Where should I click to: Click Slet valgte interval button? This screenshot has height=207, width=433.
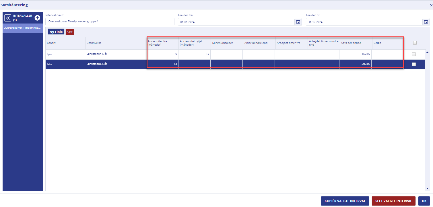pyautogui.click(x=393, y=201)
